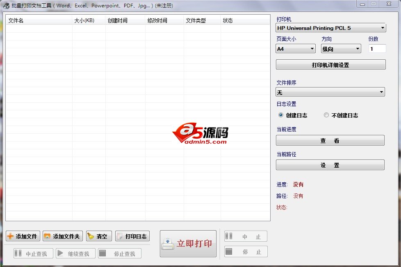Open 打印机详细设置 button
The width and height of the screenshot is (401, 267).
click(330, 65)
